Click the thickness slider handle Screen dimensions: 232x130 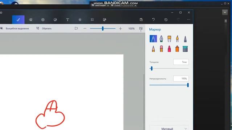(x=152, y=68)
